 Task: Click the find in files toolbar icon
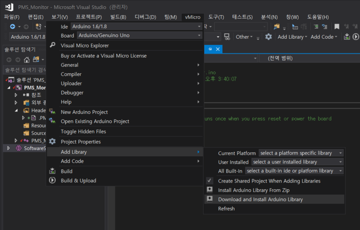point(277,27)
